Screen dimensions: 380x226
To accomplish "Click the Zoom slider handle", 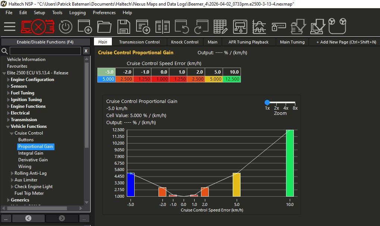I will click(267, 102).
